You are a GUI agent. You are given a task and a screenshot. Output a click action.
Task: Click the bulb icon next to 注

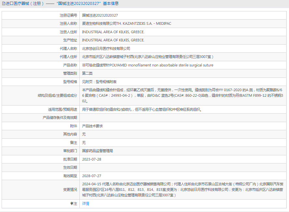(72, 204)
